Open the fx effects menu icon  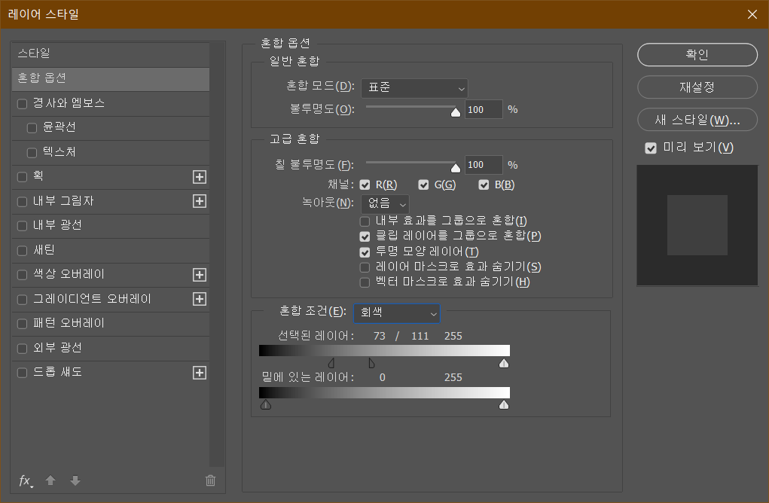[26, 481]
